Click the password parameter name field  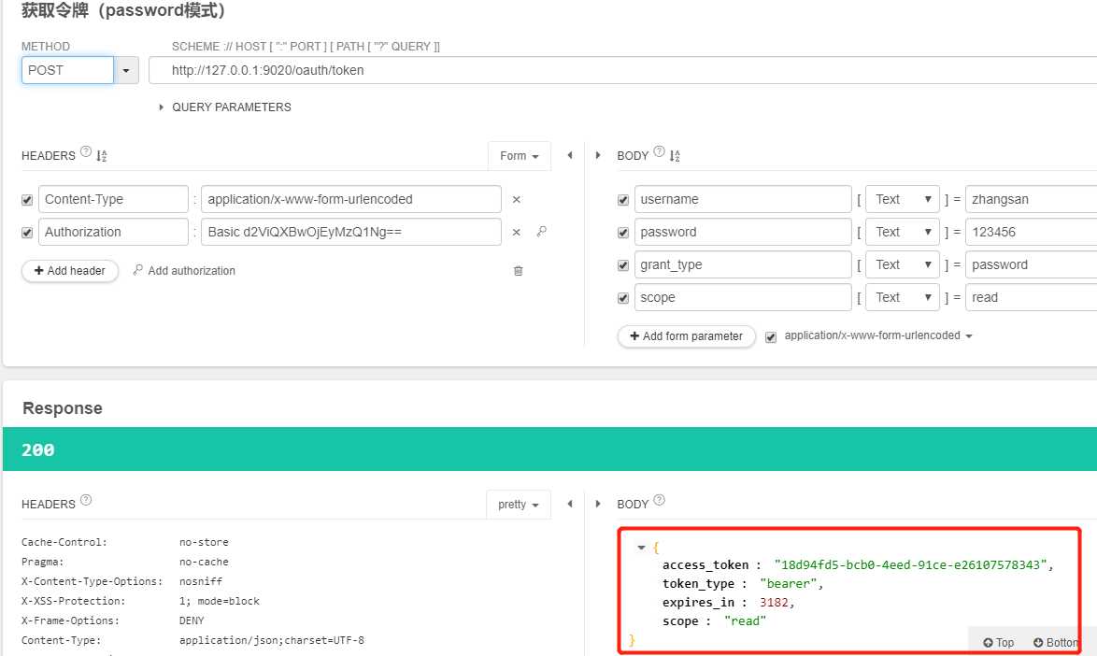743,232
